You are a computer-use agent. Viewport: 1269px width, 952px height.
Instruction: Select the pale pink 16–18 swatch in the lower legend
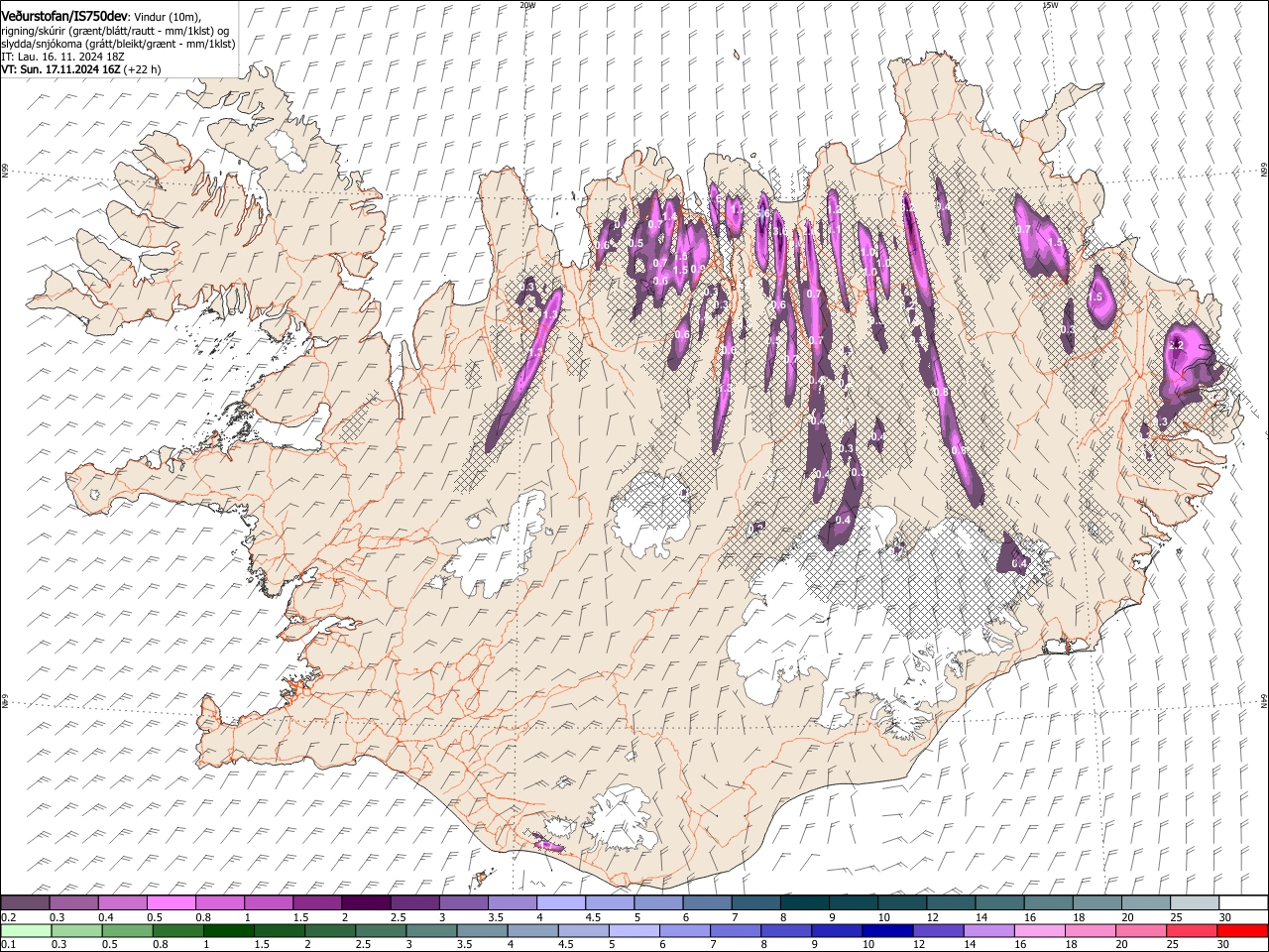pos(1039,930)
